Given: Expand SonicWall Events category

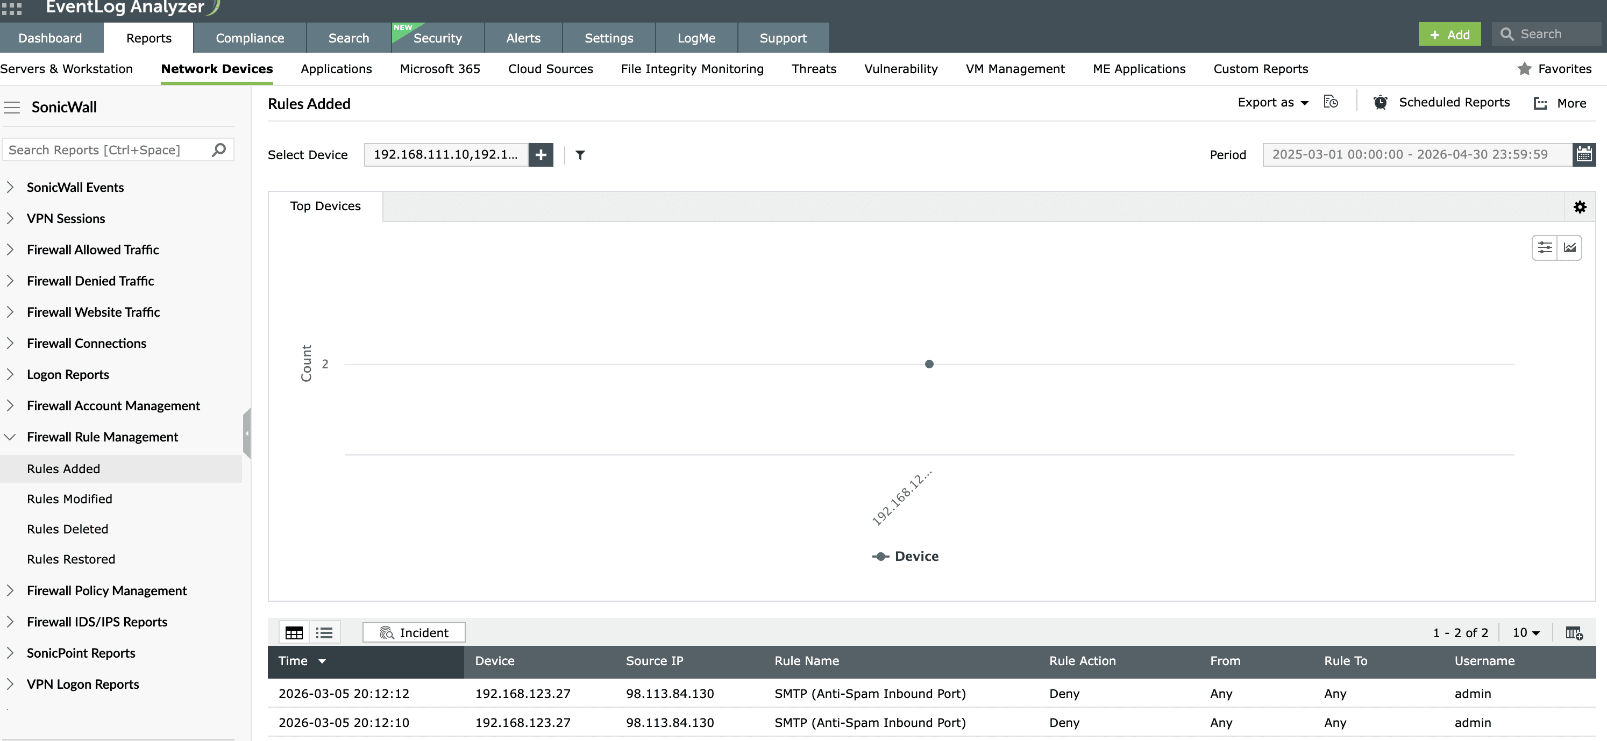Looking at the screenshot, I should tap(10, 187).
